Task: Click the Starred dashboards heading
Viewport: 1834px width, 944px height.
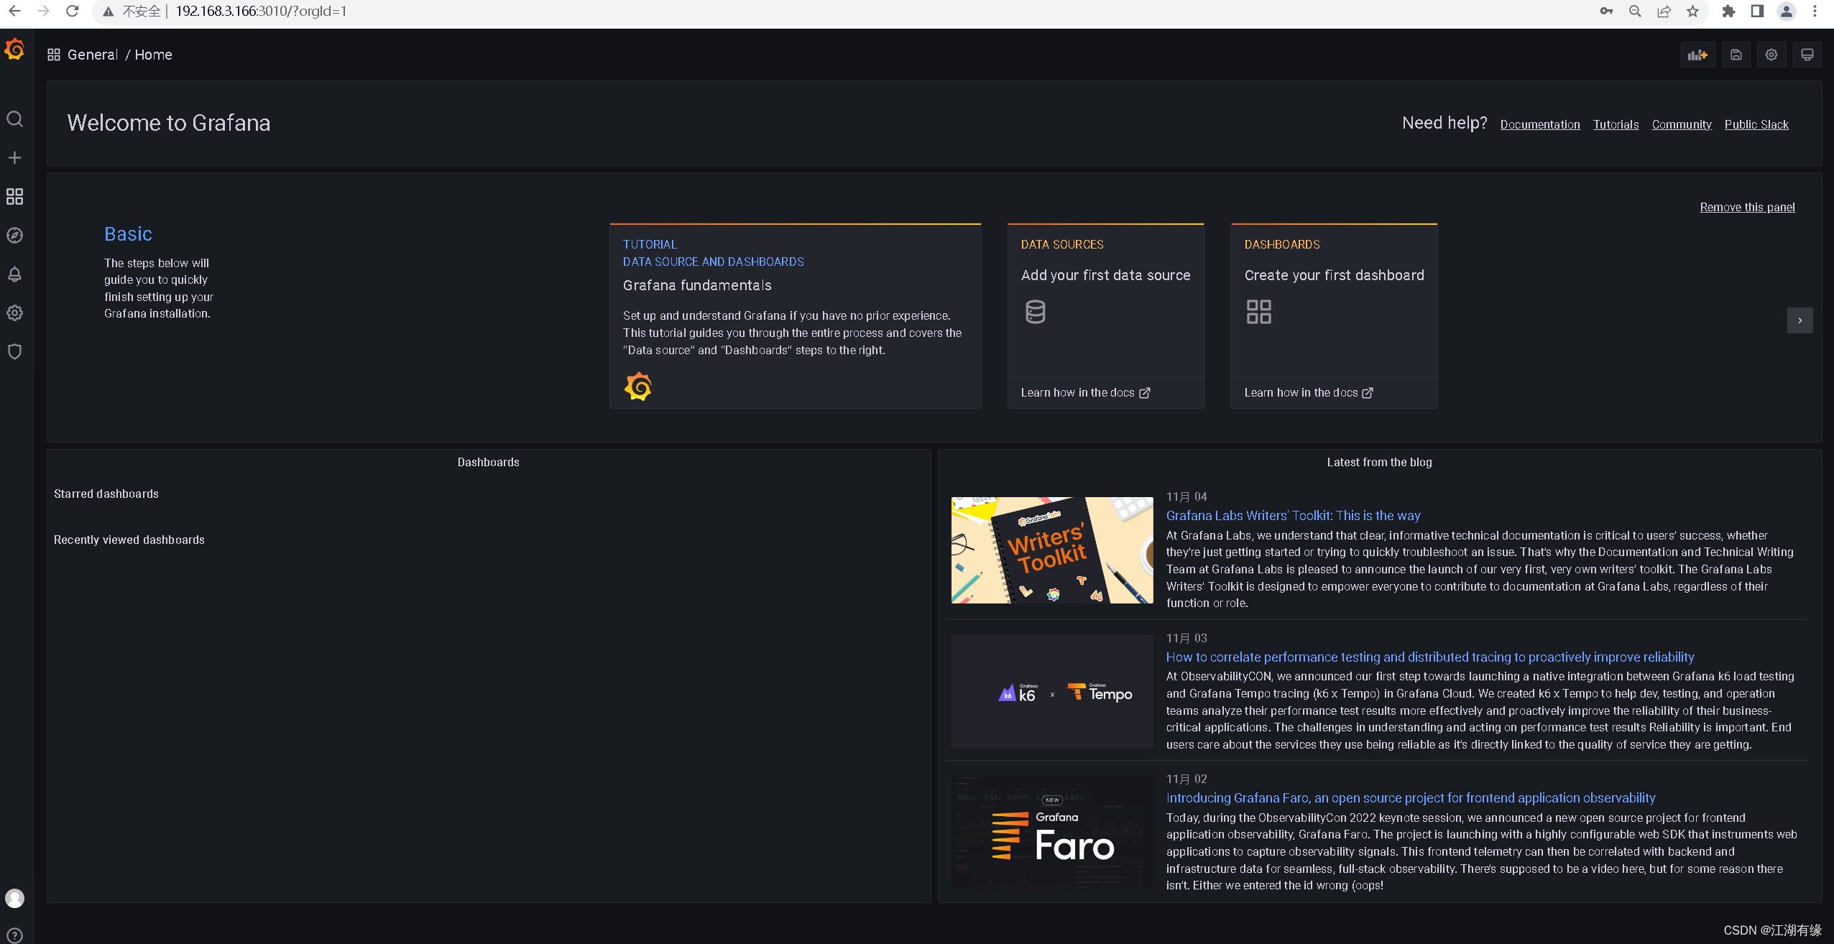Action: 106,494
